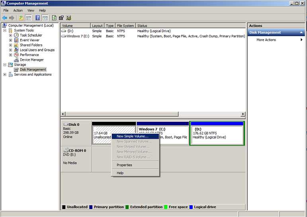Click the drive icon beside (D:) volume

click(x=64, y=31)
